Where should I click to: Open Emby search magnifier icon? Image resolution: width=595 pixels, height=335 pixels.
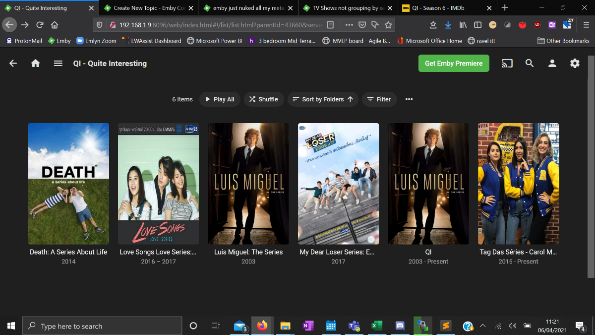(x=530, y=64)
